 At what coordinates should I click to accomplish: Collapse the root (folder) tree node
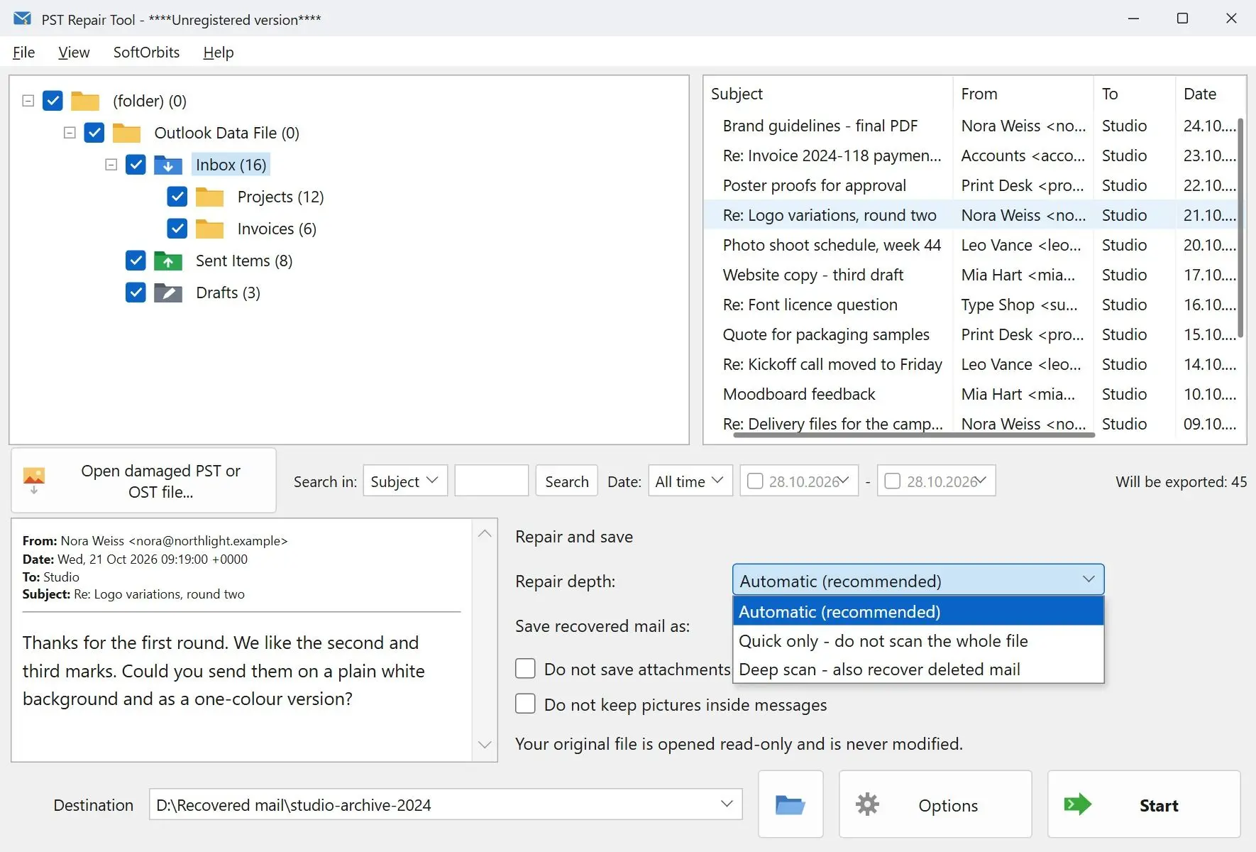coord(28,101)
